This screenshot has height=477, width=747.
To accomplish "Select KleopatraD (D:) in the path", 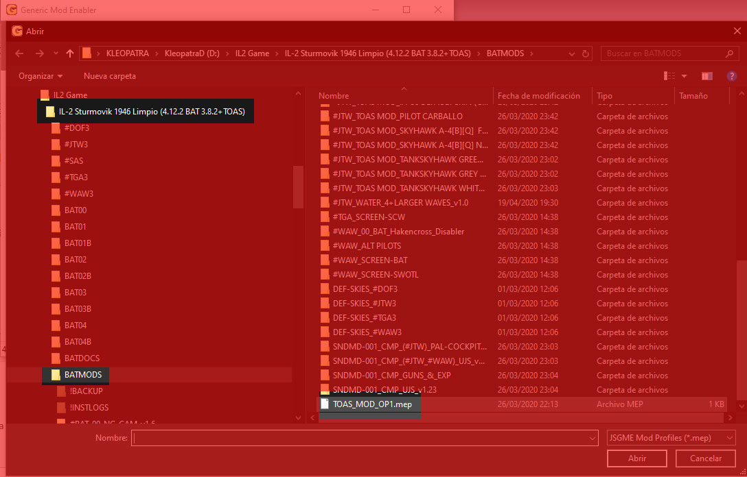I will pos(192,53).
